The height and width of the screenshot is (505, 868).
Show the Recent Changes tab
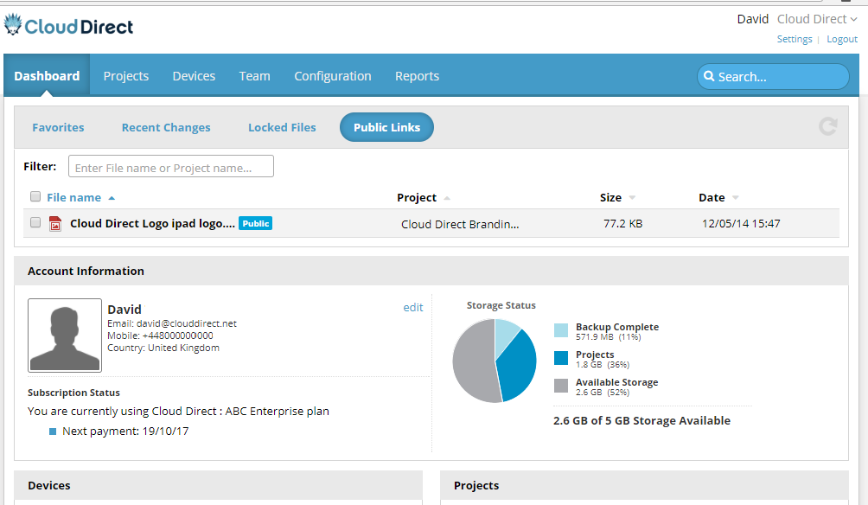(x=166, y=127)
